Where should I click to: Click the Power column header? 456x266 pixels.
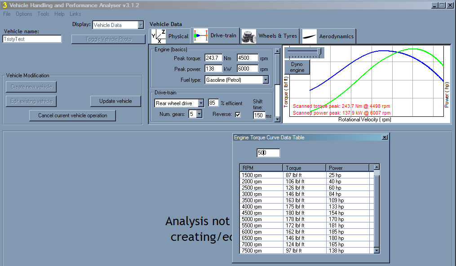coord(348,168)
